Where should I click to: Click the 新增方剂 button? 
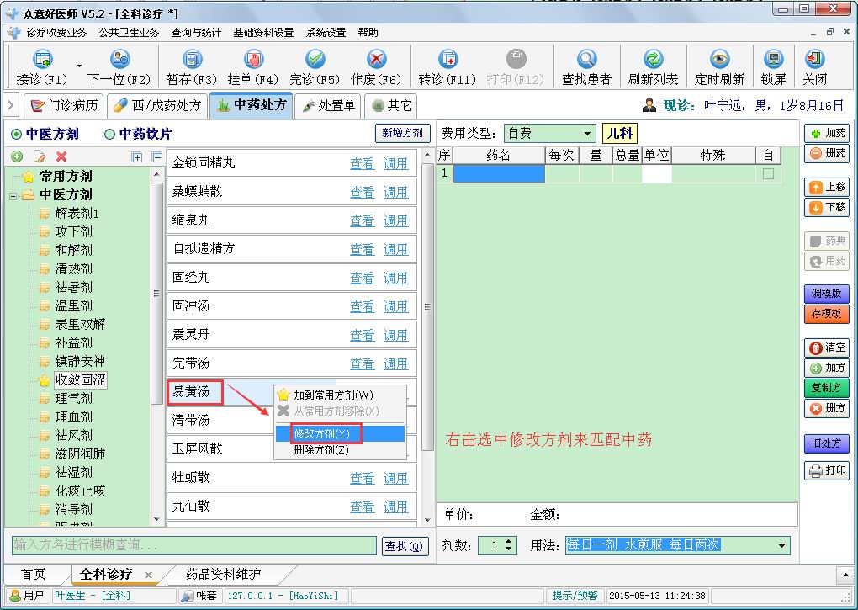[x=402, y=133]
